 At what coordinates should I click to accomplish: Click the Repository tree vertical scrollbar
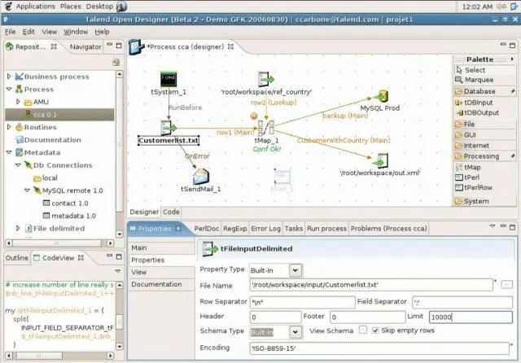120,154
